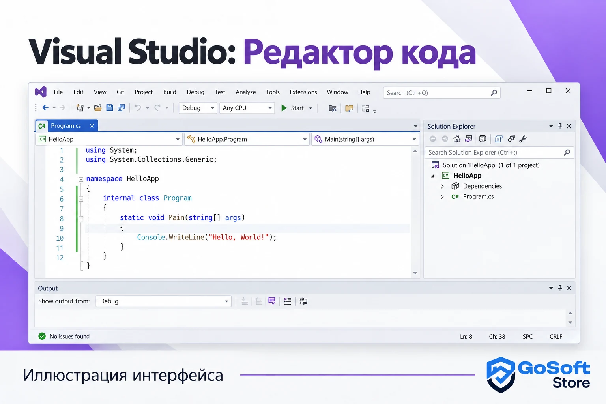Open the Extensions menu
This screenshot has height=404, width=606.
(303, 92)
